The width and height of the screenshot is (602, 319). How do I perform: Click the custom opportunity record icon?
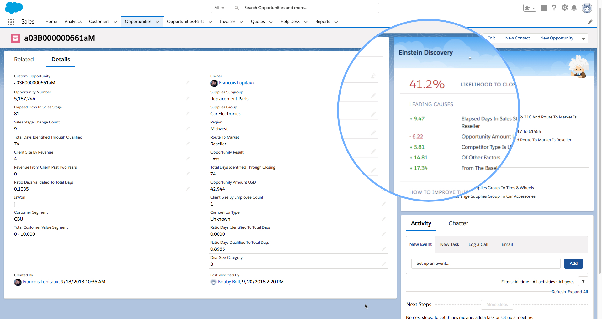15,38
